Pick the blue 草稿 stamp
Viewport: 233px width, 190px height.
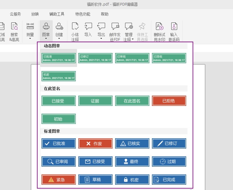coord(95,180)
